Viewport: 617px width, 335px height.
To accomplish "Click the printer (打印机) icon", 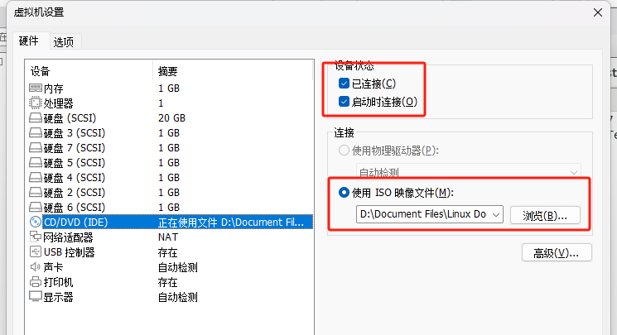I will point(36,281).
